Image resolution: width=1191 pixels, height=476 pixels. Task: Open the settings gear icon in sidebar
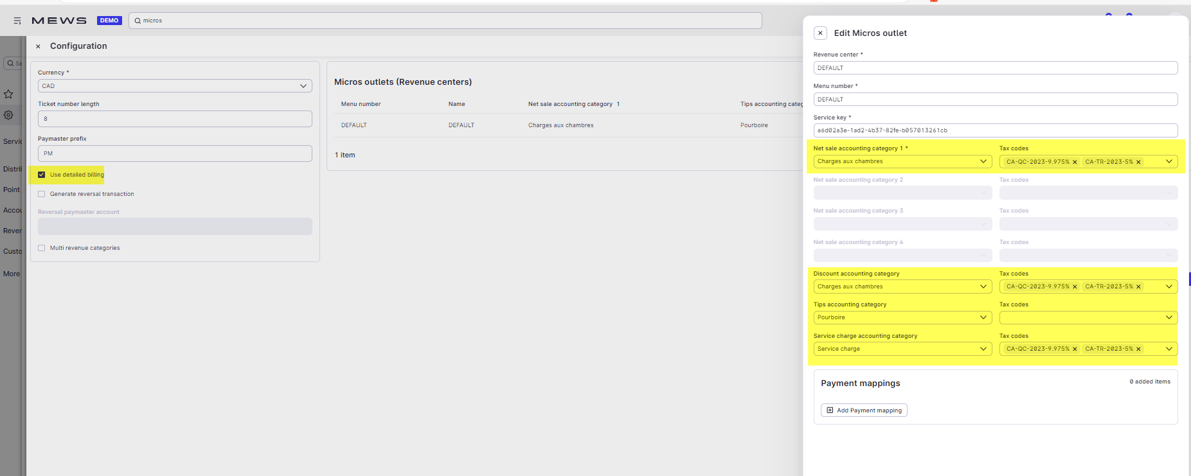[8, 115]
